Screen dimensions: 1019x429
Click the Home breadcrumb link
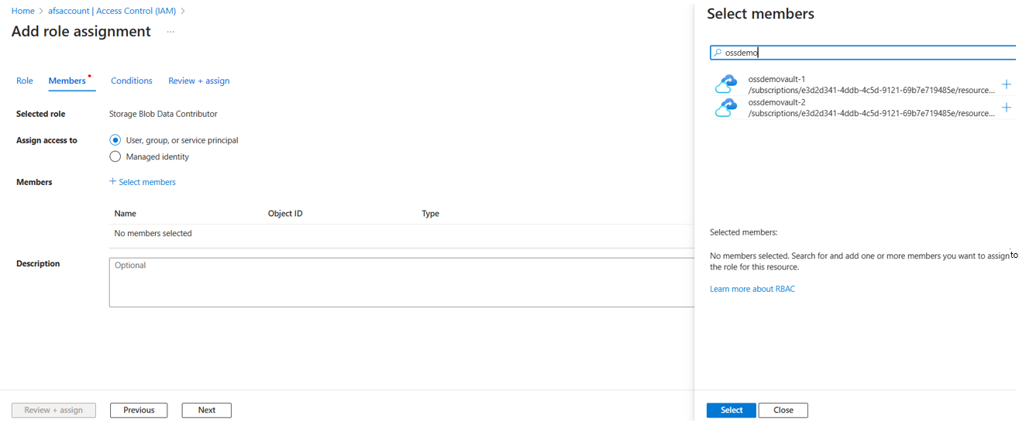pos(22,11)
